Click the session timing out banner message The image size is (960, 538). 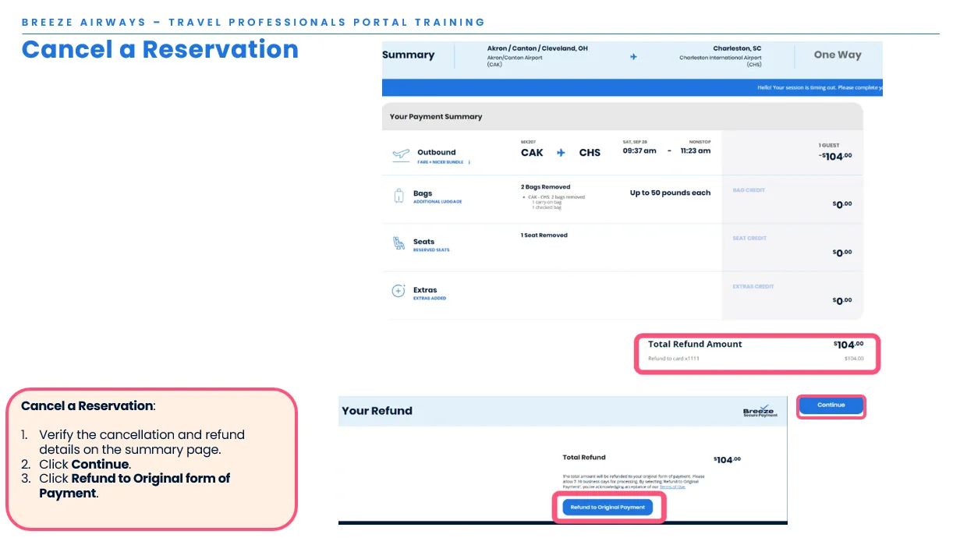tap(820, 88)
